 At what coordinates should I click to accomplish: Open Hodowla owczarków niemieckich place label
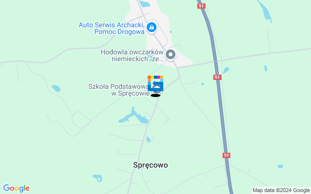[x=132, y=55]
